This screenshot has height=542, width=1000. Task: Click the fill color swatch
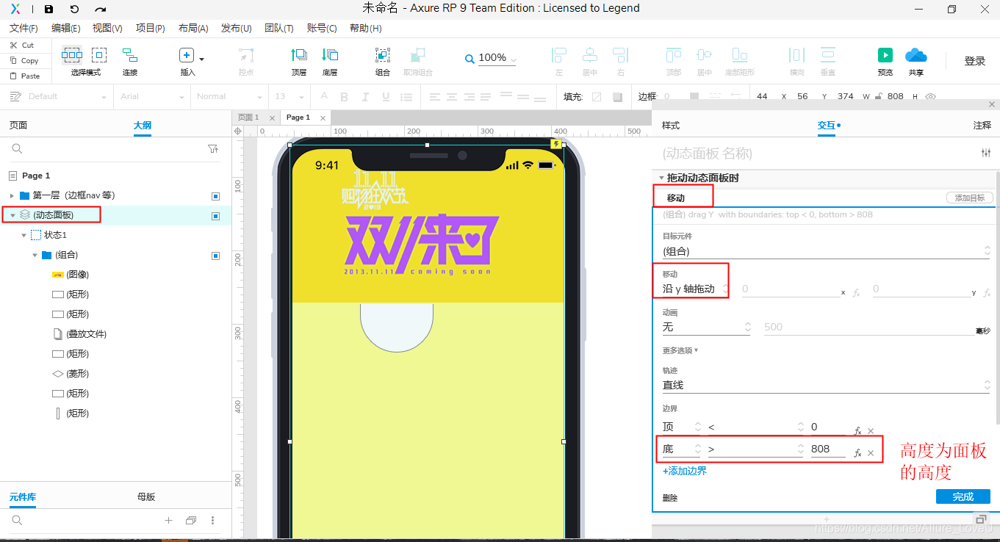(x=597, y=97)
